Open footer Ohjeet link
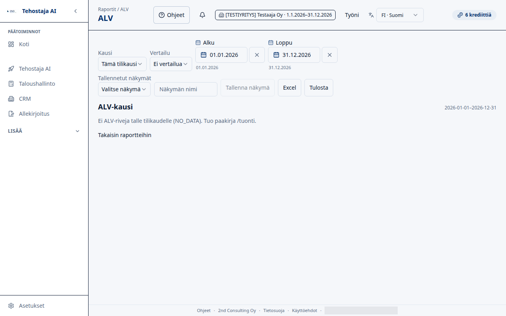 204,310
